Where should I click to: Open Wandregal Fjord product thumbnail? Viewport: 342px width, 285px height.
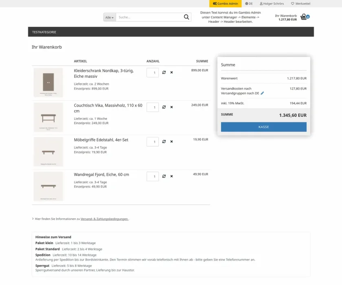click(x=48, y=186)
